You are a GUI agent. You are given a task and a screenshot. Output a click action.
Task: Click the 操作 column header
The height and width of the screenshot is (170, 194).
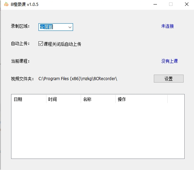141,99
